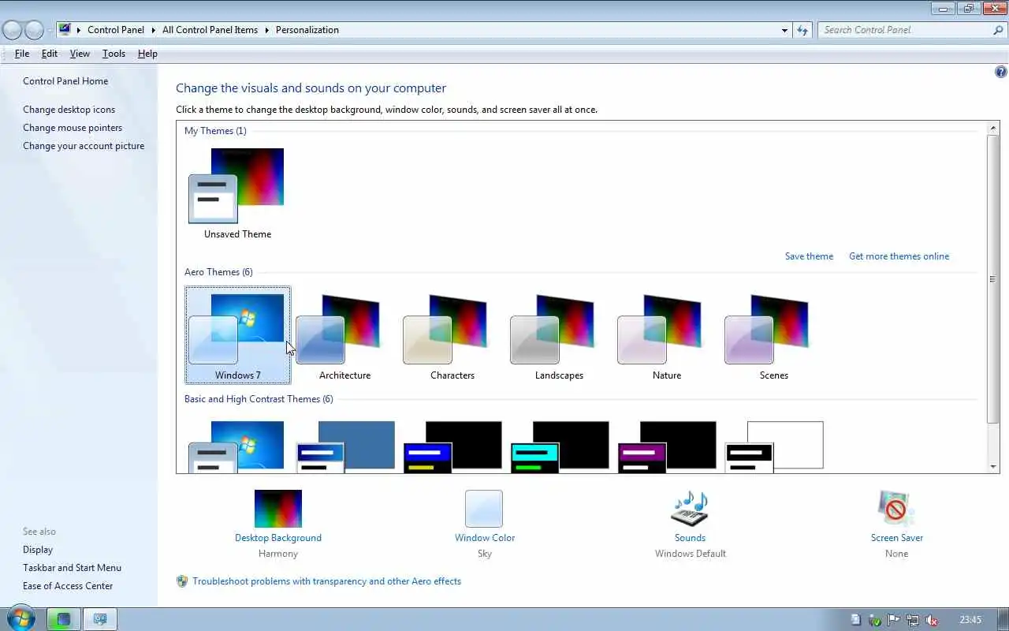Viewport: 1009px width, 631px height.
Task: Open Desktop Background settings icon
Action: coord(278,509)
